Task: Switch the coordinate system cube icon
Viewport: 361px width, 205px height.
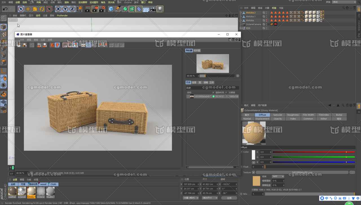Action: tap(80, 9)
